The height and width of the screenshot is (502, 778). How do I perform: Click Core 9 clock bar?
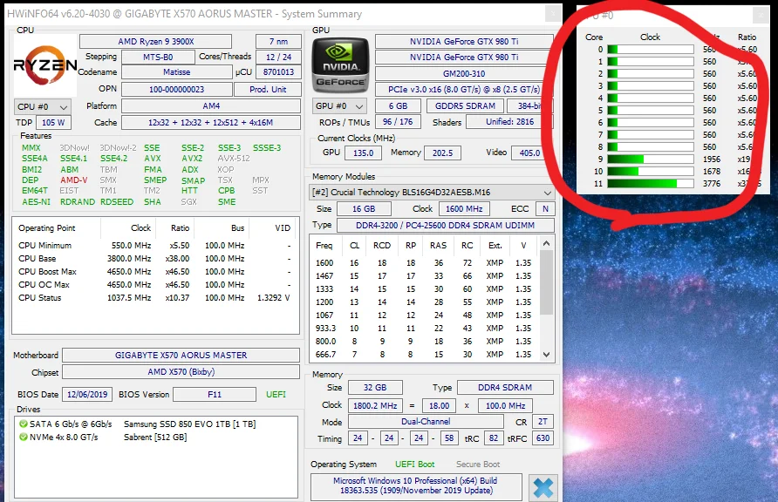pos(651,159)
